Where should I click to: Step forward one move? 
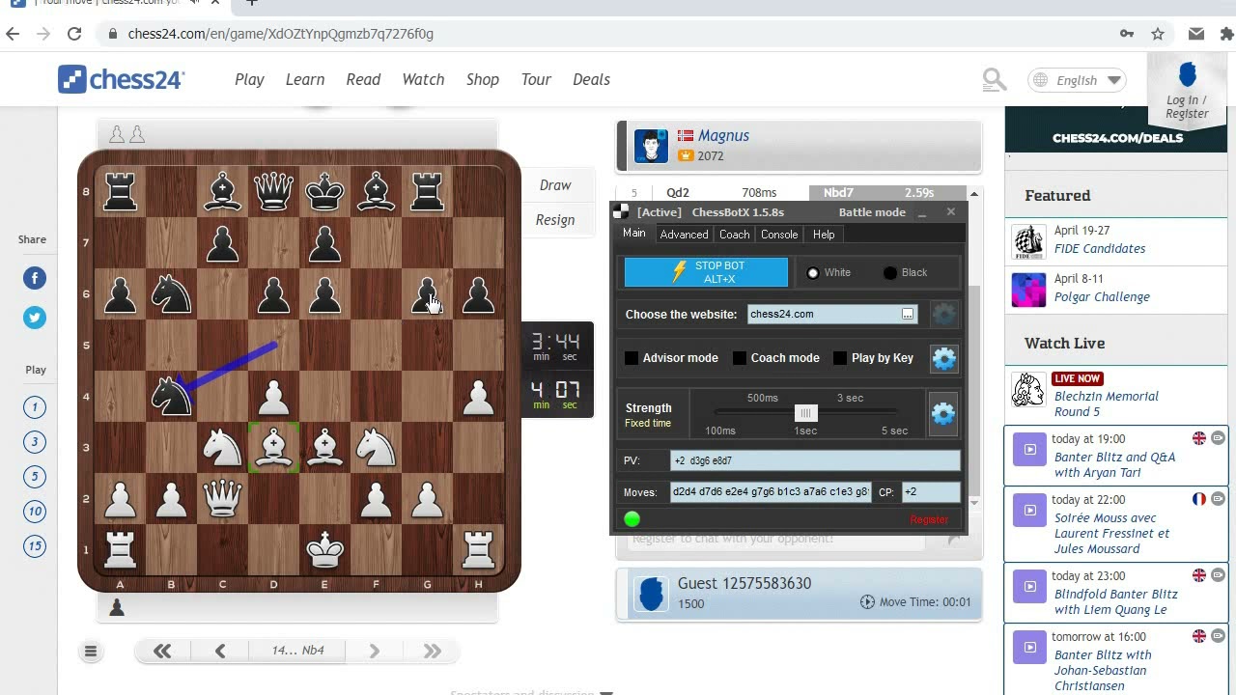click(x=375, y=651)
